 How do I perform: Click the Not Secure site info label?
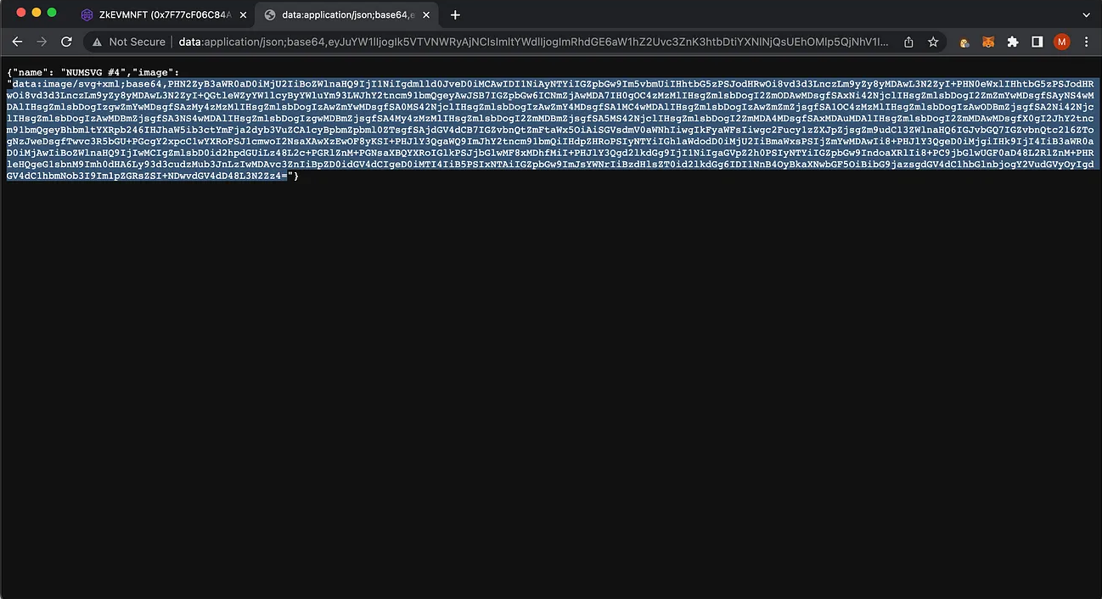pyautogui.click(x=128, y=42)
